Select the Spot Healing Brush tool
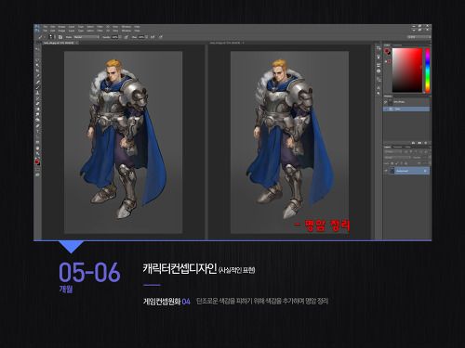 [x=38, y=82]
